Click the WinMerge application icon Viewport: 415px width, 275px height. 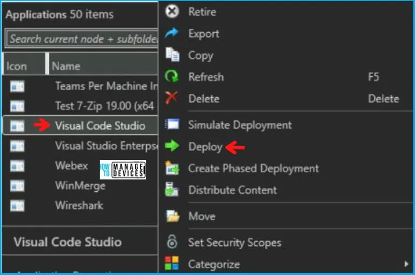point(17,186)
